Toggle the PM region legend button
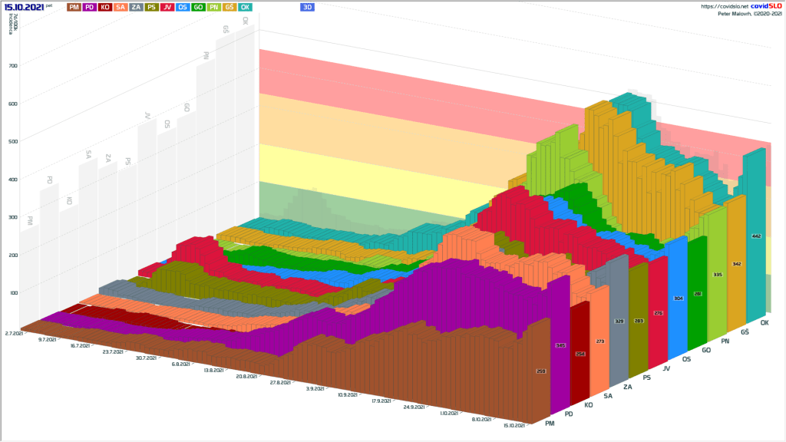The height and width of the screenshot is (442, 786). pos(74,7)
